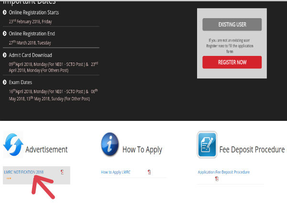Open the PDF icon beside LMRC NOTIFICATION 2018
Viewport: 287px width, 215px height.
(62, 172)
